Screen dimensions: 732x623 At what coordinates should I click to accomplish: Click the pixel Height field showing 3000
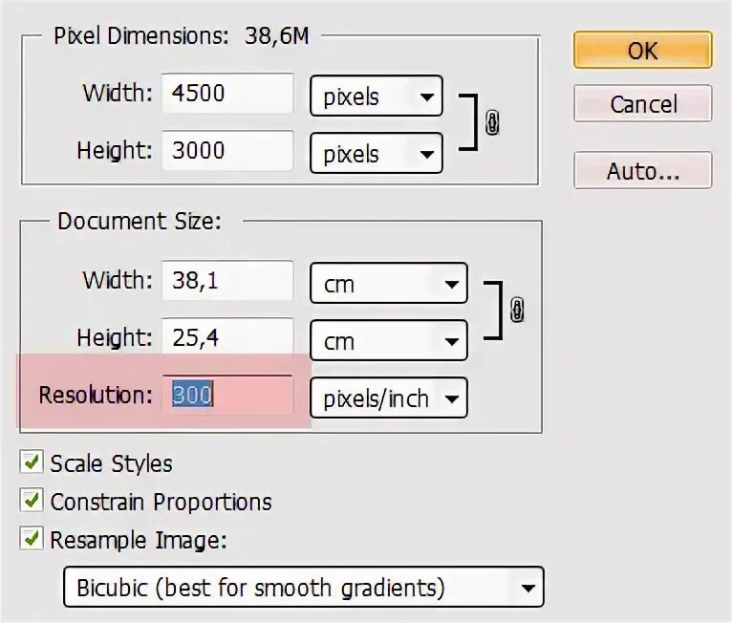(x=226, y=150)
